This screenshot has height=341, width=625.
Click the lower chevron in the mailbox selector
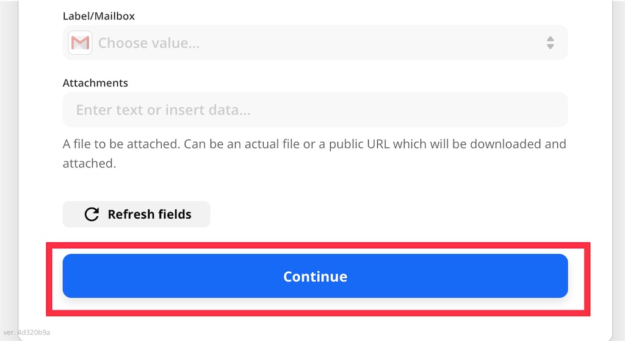(x=550, y=47)
